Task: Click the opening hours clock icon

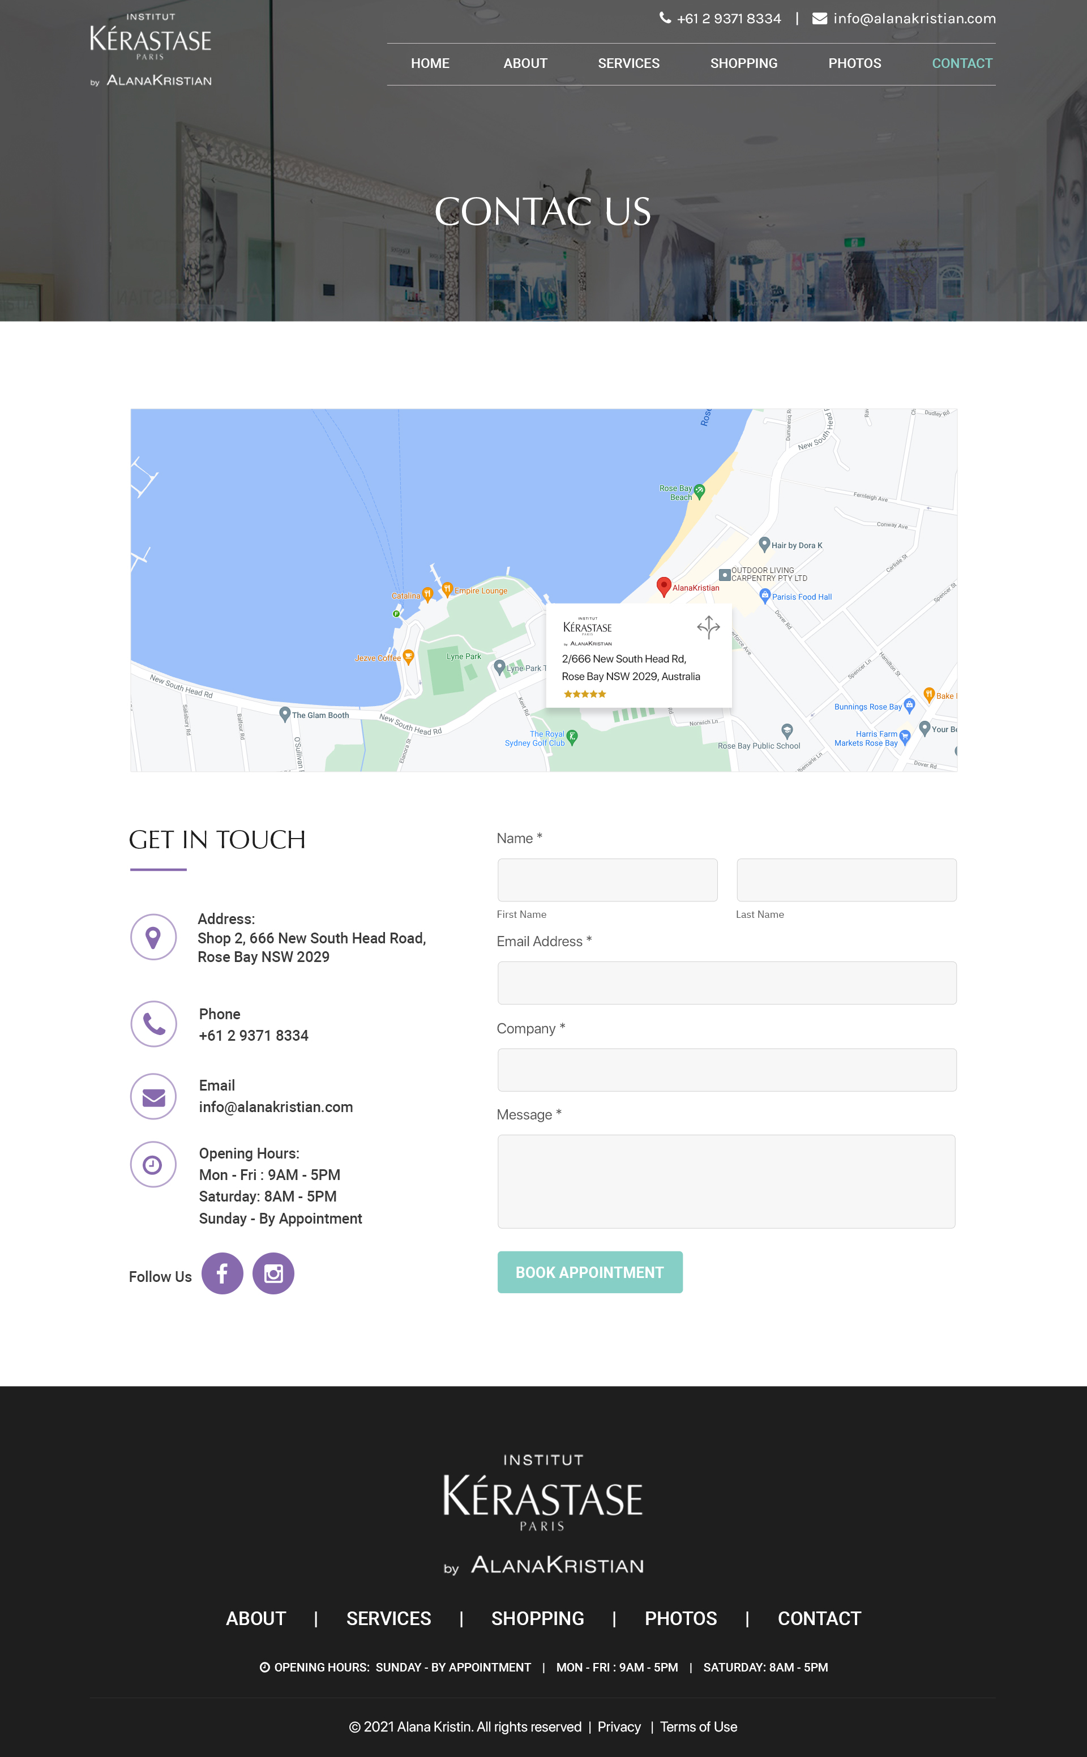Action: (x=153, y=1164)
